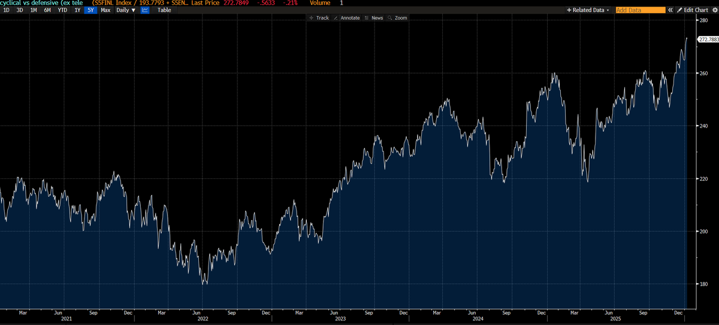Click the Volume label
The width and height of the screenshot is (719, 325).
click(x=320, y=3)
